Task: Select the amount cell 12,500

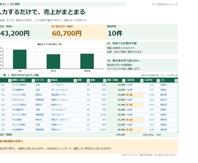Action: click(x=121, y=105)
